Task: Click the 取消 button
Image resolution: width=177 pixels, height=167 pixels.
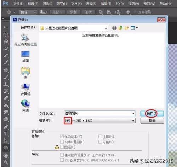Action: click(152, 121)
